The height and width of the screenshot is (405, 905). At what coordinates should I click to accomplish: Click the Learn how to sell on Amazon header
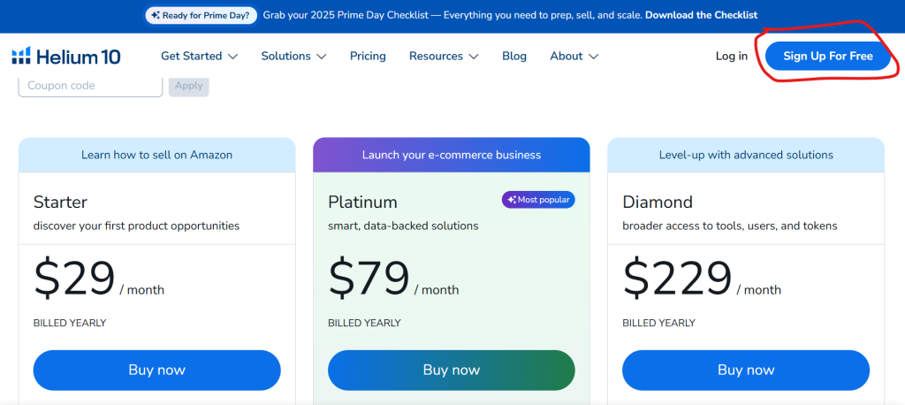click(x=156, y=155)
